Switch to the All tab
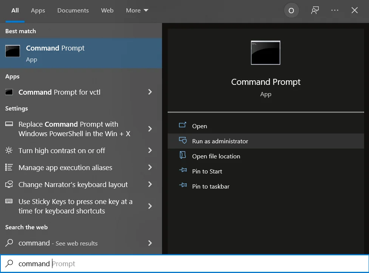This screenshot has height=273, width=369. [15, 11]
